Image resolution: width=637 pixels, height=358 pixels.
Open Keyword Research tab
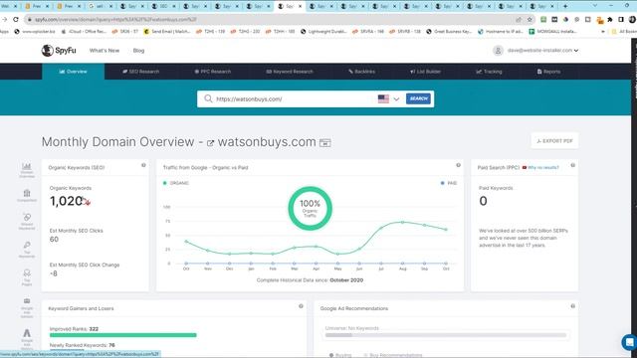290,72
